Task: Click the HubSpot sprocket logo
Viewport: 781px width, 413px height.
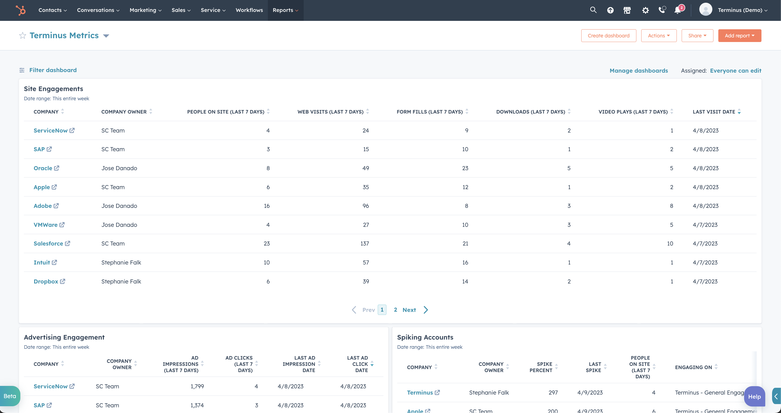Action: coord(21,10)
